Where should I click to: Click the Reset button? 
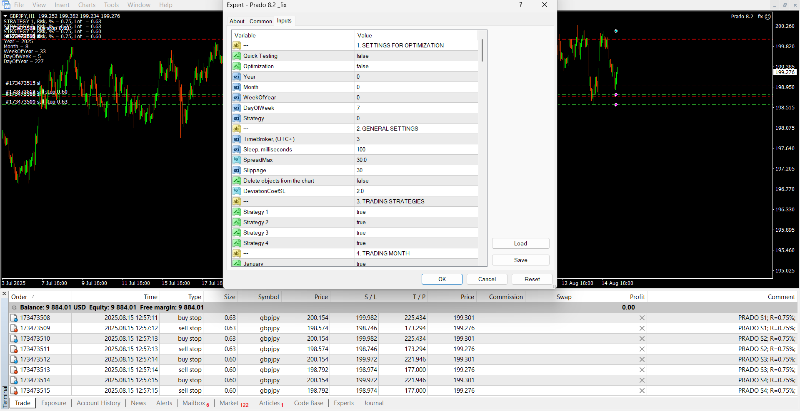(532, 279)
